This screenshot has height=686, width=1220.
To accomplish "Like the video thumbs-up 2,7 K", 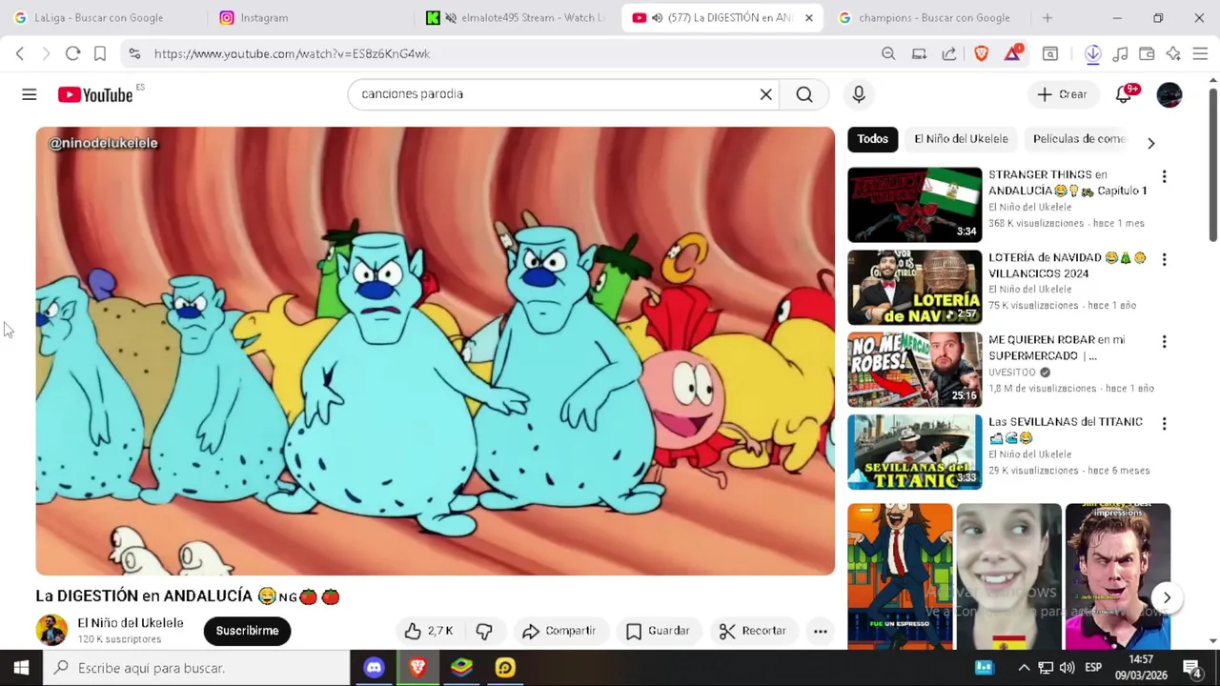I will pyautogui.click(x=429, y=631).
